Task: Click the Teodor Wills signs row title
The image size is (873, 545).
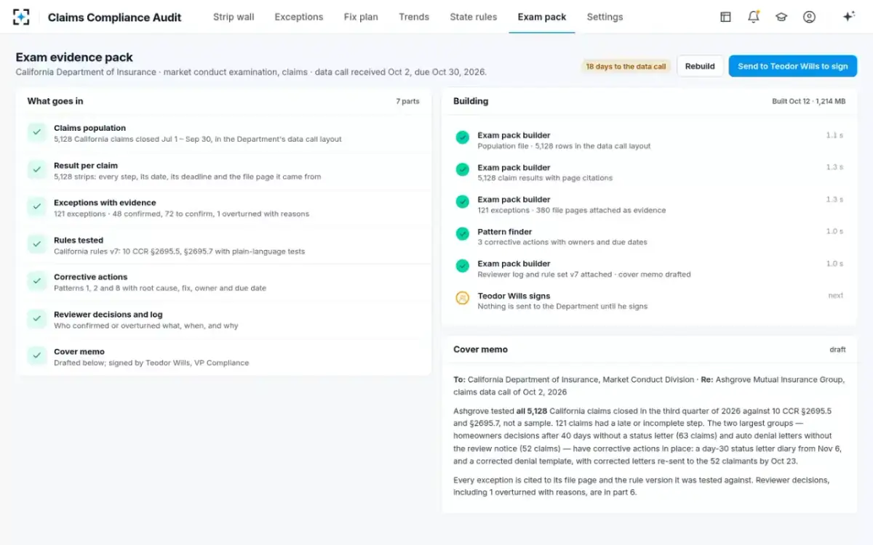Action: [x=514, y=296]
